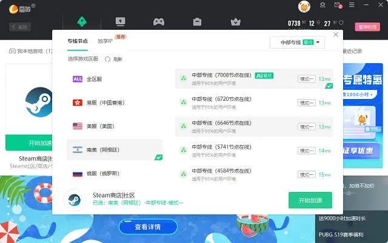Click the 刷新 refresh radio icon
This screenshot has height=243, width=388.
pos(107,60)
